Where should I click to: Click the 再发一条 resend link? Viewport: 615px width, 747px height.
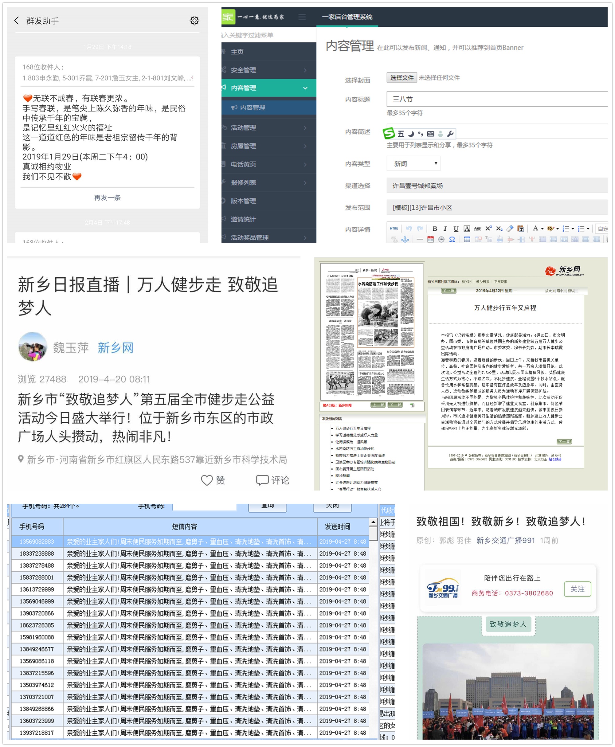[107, 198]
